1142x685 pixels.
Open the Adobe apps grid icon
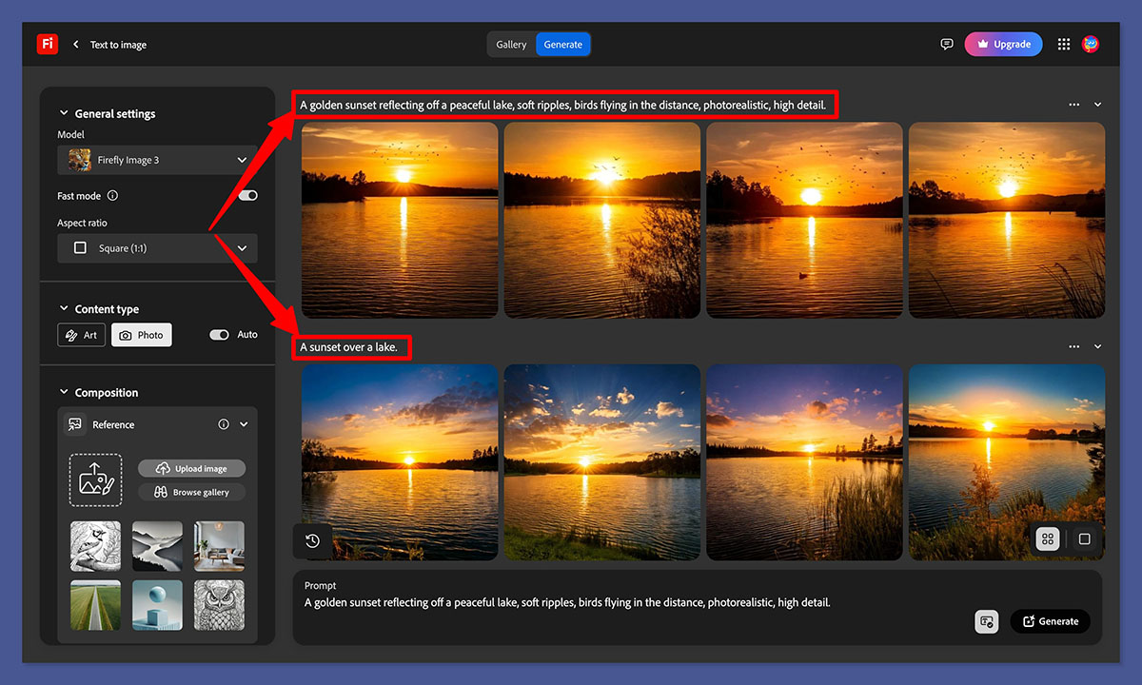point(1064,44)
